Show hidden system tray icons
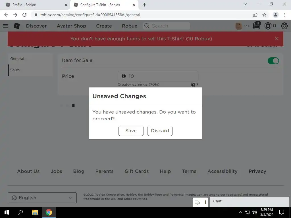 pos(240,212)
